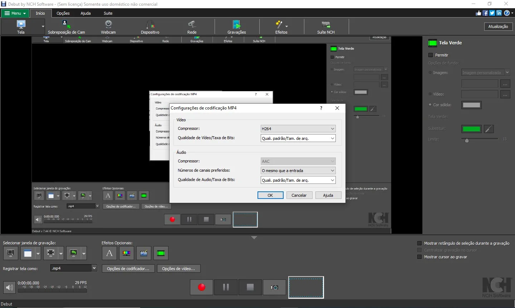Open the Menu button

(15, 13)
